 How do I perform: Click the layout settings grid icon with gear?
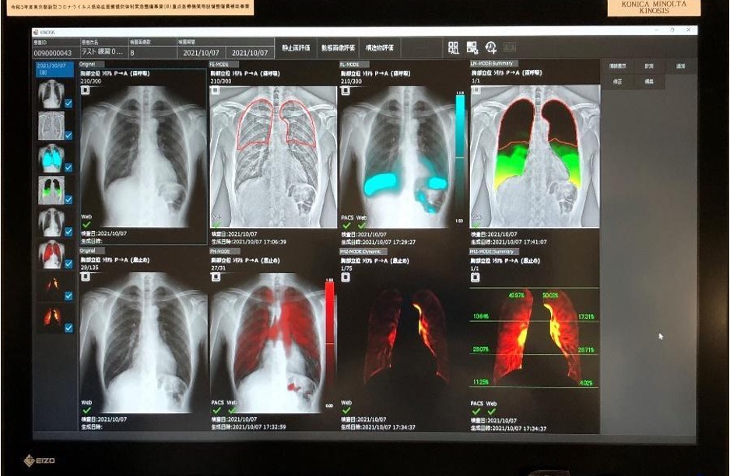pyautogui.click(x=472, y=47)
